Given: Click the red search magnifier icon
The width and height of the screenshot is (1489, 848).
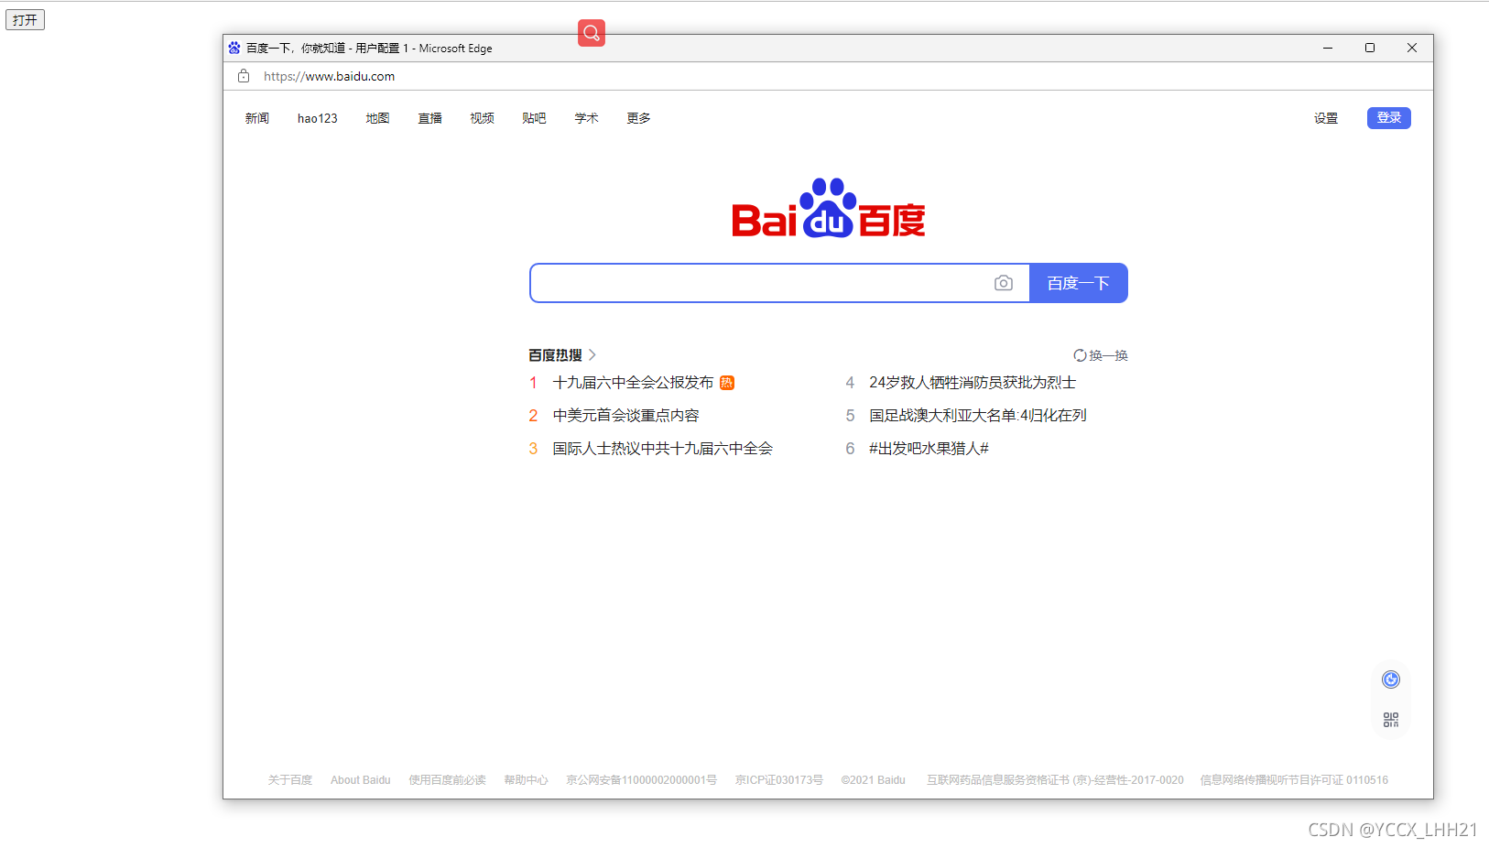Looking at the screenshot, I should [592, 33].
